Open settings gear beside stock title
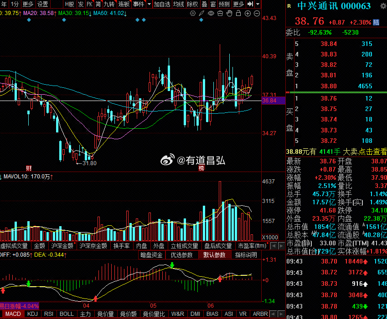The width and height of the screenshot is (387, 319). (x=383, y=6)
